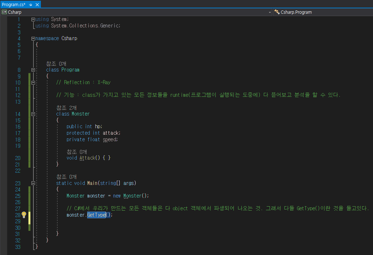
Task: Open the '참조 0개' CodeLens above static void Main
Action: (x=66, y=177)
